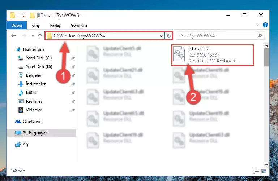Open Müzik folder in sidebar
The height and width of the screenshot is (181, 278).
(x=32, y=92)
